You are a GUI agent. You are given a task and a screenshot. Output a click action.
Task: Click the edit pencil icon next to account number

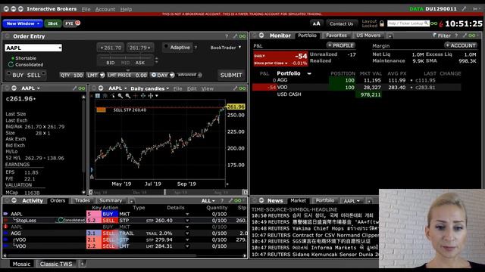coord(464,9)
